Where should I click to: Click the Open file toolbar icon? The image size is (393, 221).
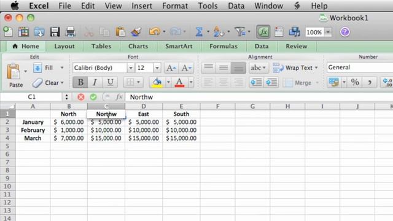pyautogui.click(x=39, y=32)
